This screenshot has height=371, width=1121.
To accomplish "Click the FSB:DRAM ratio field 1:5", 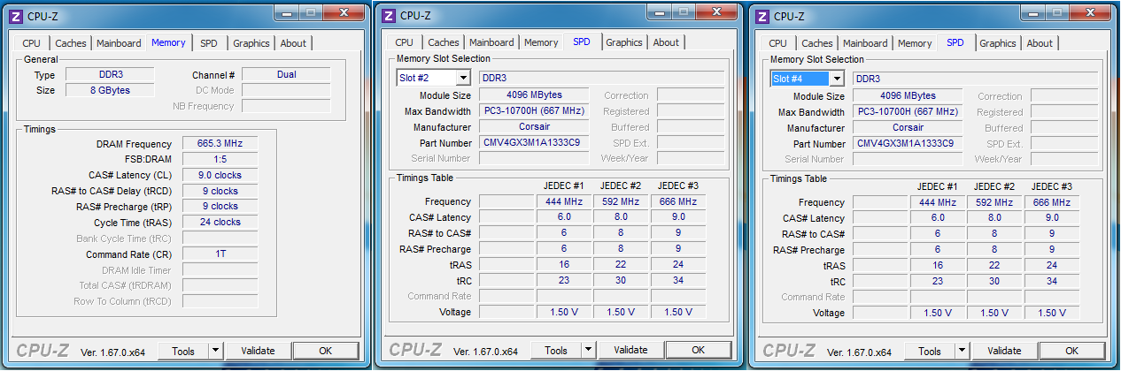I will coord(220,159).
